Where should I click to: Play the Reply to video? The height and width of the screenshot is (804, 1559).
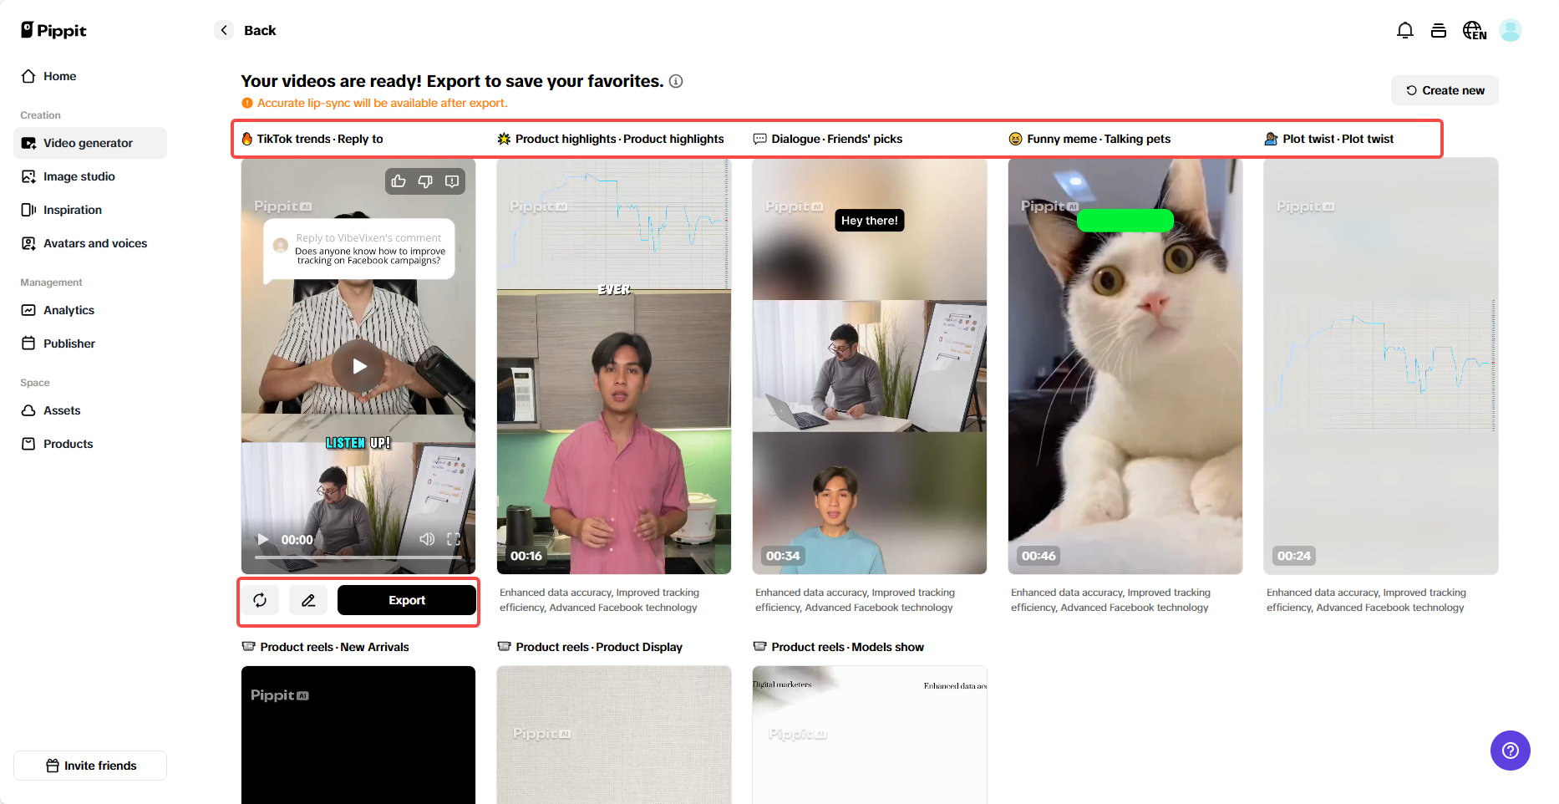(x=358, y=365)
